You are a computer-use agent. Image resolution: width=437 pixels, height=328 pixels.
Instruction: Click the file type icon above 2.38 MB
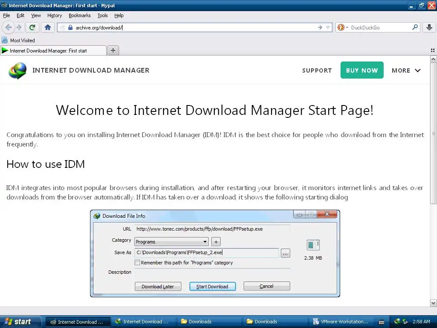(313, 245)
